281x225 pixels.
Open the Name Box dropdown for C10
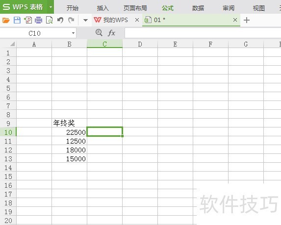click(73, 33)
